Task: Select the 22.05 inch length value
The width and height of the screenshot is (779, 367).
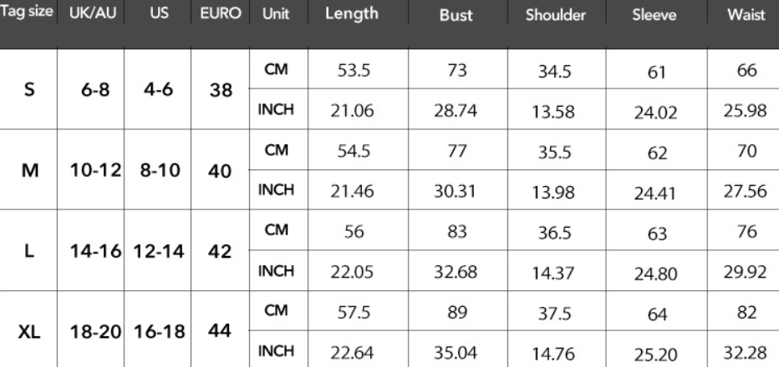Action: coord(351,272)
